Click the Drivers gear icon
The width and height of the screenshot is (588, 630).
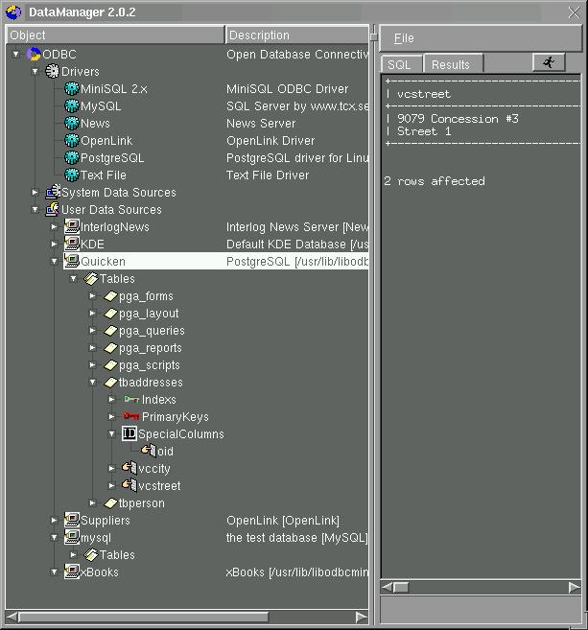(x=52, y=71)
